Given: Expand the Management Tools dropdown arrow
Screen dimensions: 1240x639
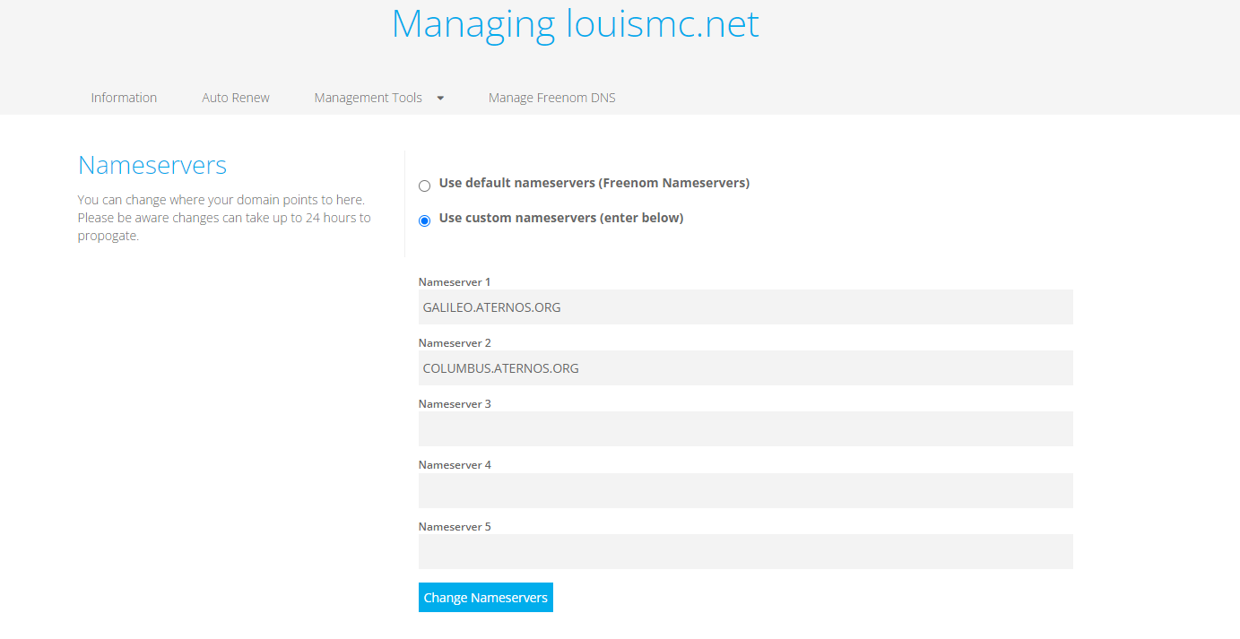Looking at the screenshot, I should (440, 99).
